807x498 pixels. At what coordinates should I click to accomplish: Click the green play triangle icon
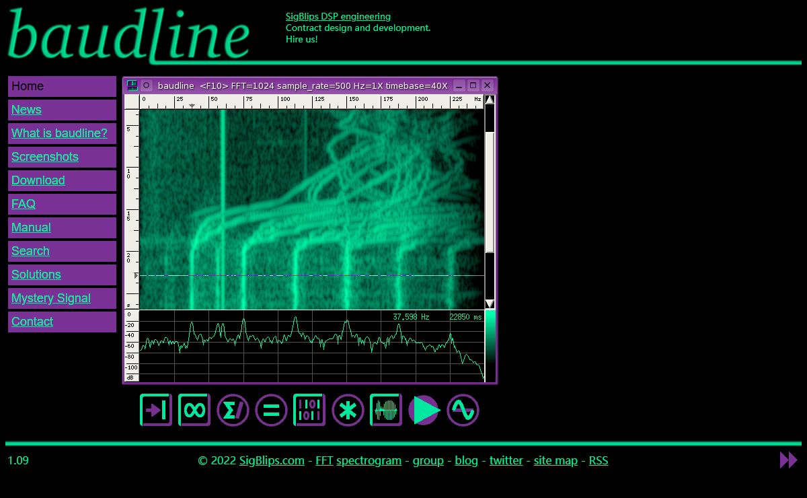coord(424,410)
